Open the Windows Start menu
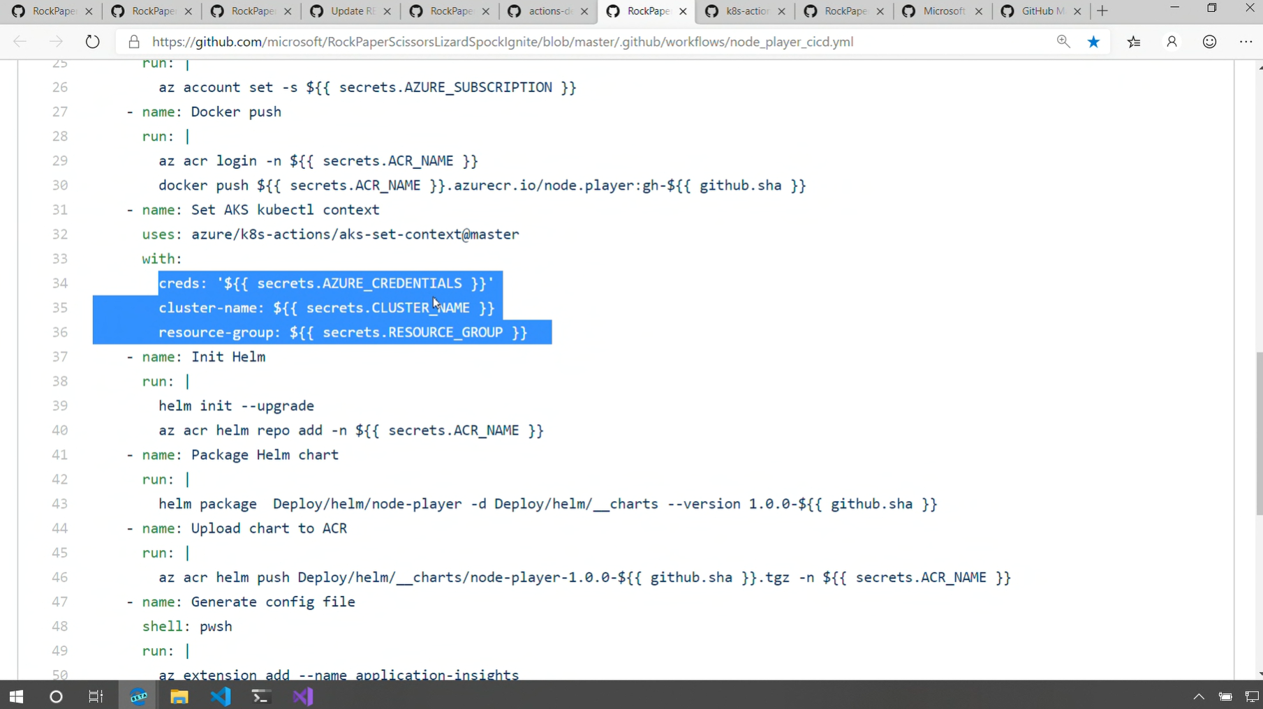 pyautogui.click(x=16, y=696)
